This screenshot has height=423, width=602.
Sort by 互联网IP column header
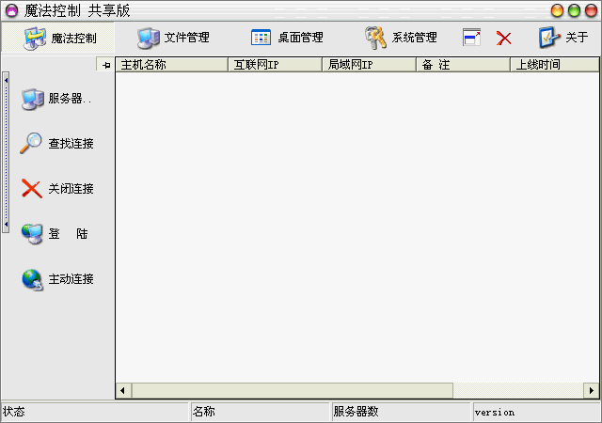pyautogui.click(x=275, y=65)
